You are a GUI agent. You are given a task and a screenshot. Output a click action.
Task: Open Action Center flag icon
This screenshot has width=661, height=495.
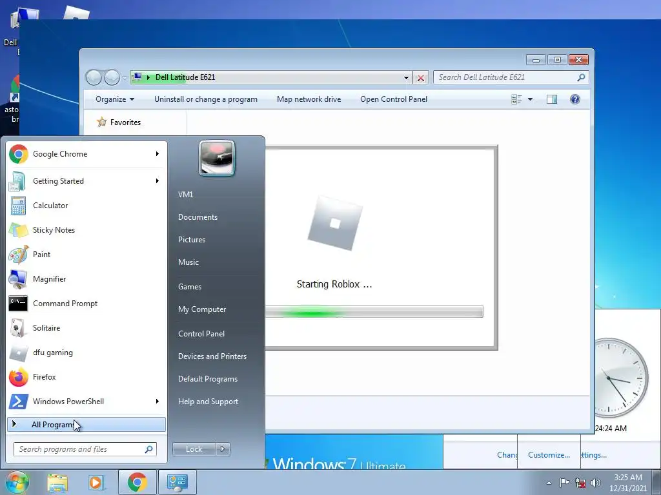pyautogui.click(x=564, y=482)
